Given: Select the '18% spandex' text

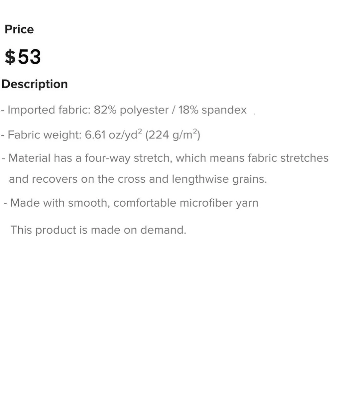Looking at the screenshot, I should click(212, 110).
